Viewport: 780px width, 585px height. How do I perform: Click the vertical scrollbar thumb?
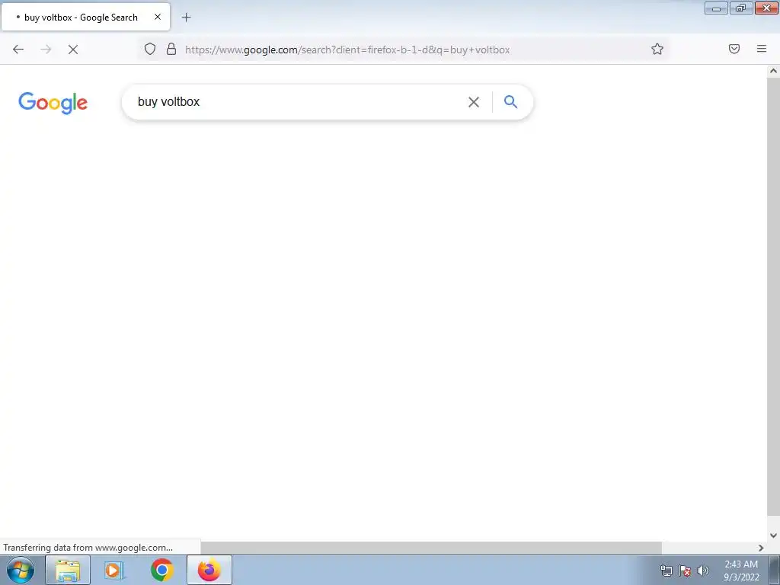coord(773,296)
